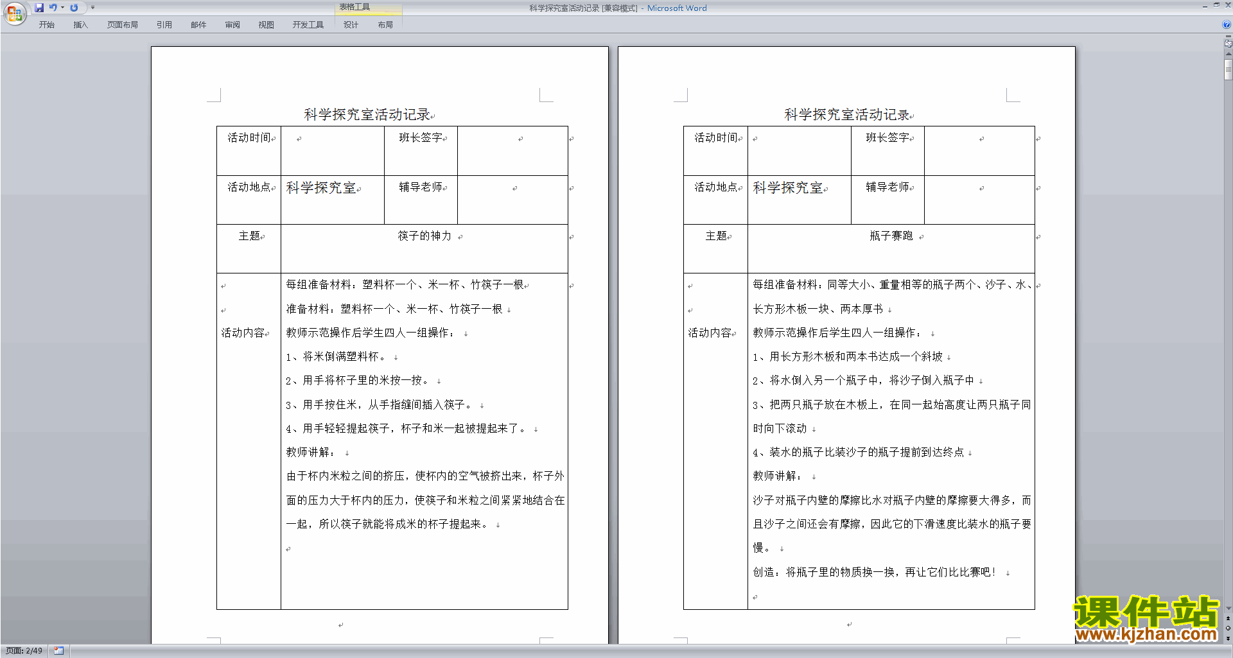This screenshot has height=658, width=1233.
Task: Click the Undo icon
Action: coord(53,8)
